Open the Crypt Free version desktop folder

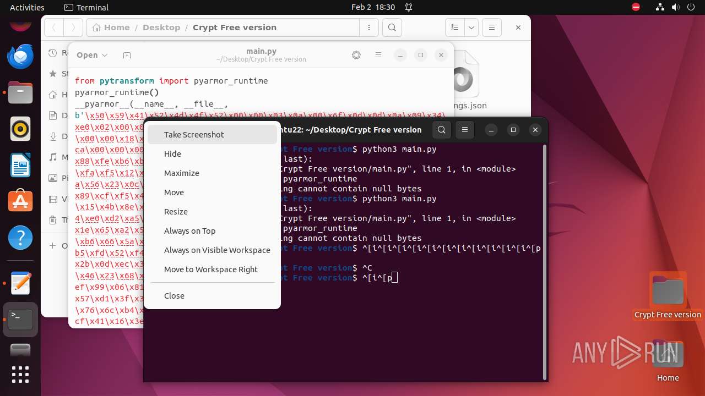click(668, 296)
